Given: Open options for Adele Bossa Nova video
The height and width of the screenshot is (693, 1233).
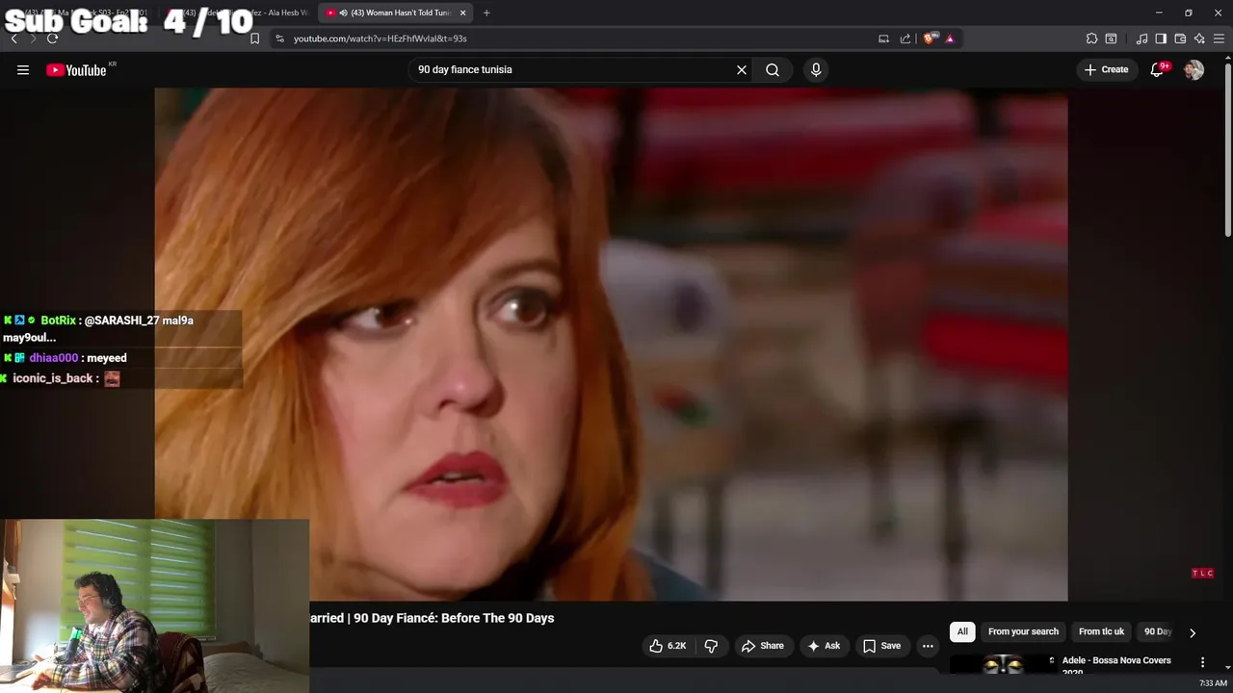Looking at the screenshot, I should point(1202,662).
